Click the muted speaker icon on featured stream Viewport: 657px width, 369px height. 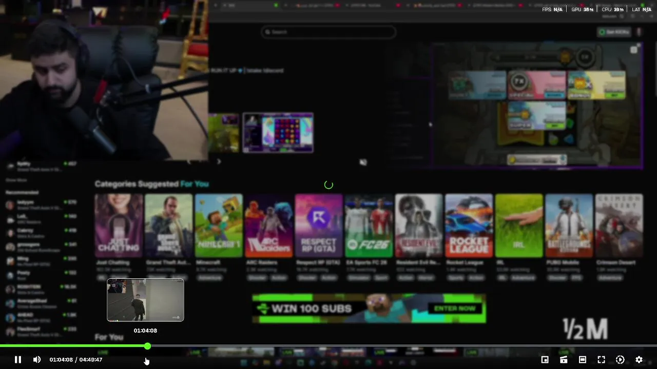pyautogui.click(x=363, y=162)
